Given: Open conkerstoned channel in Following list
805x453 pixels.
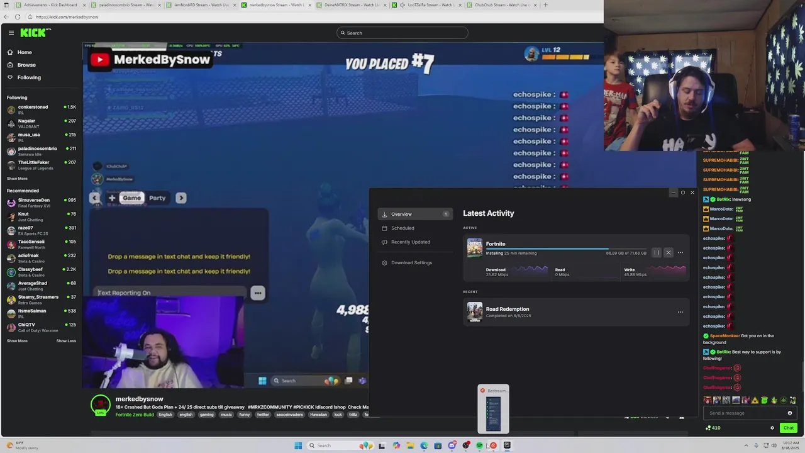Looking at the screenshot, I should (x=42, y=109).
